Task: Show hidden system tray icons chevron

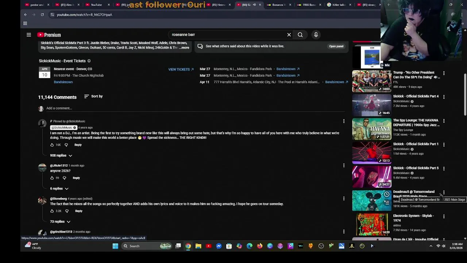Action: coord(431,246)
